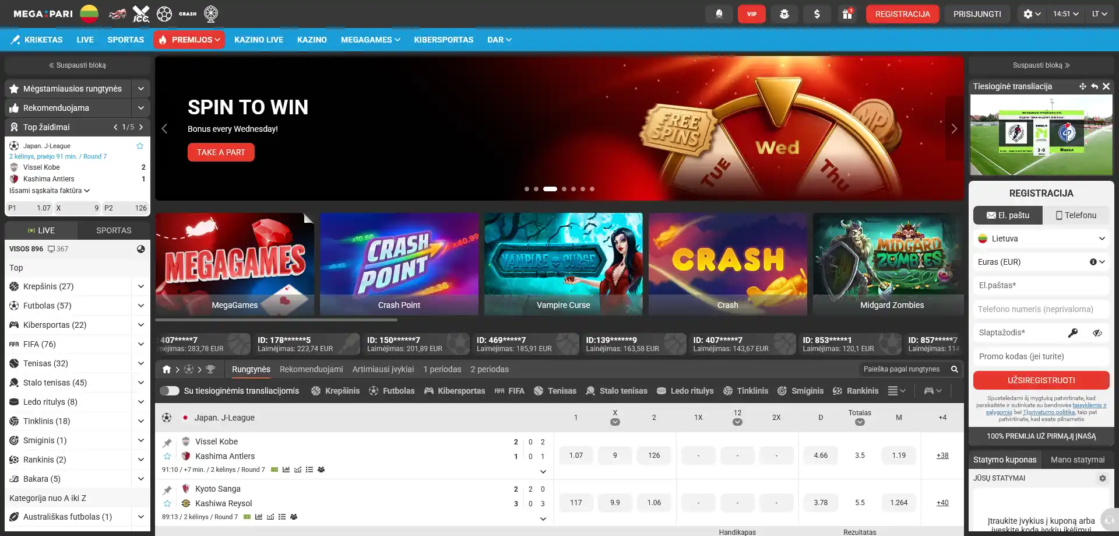Click the next arrow on the banner carousel
This screenshot has width=1119, height=536.
coord(954,129)
